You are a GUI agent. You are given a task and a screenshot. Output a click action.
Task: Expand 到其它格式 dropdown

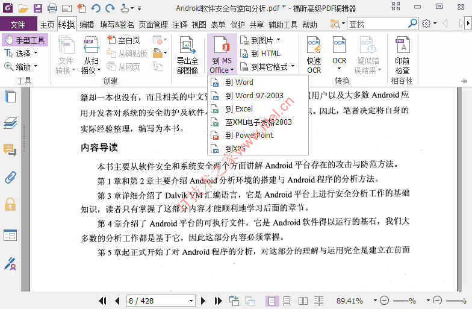(x=293, y=66)
